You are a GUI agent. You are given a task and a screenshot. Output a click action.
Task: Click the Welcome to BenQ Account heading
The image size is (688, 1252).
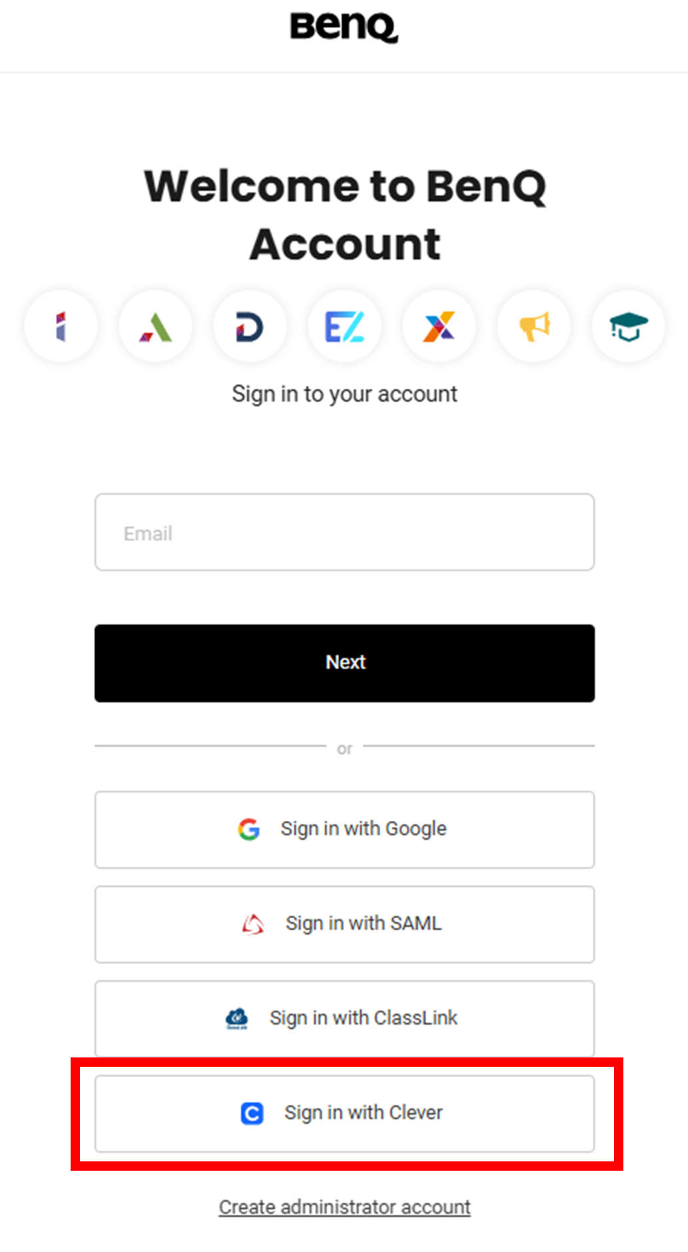point(345,215)
